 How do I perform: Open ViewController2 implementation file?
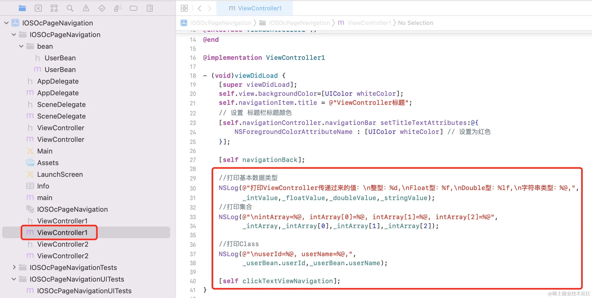(63, 256)
